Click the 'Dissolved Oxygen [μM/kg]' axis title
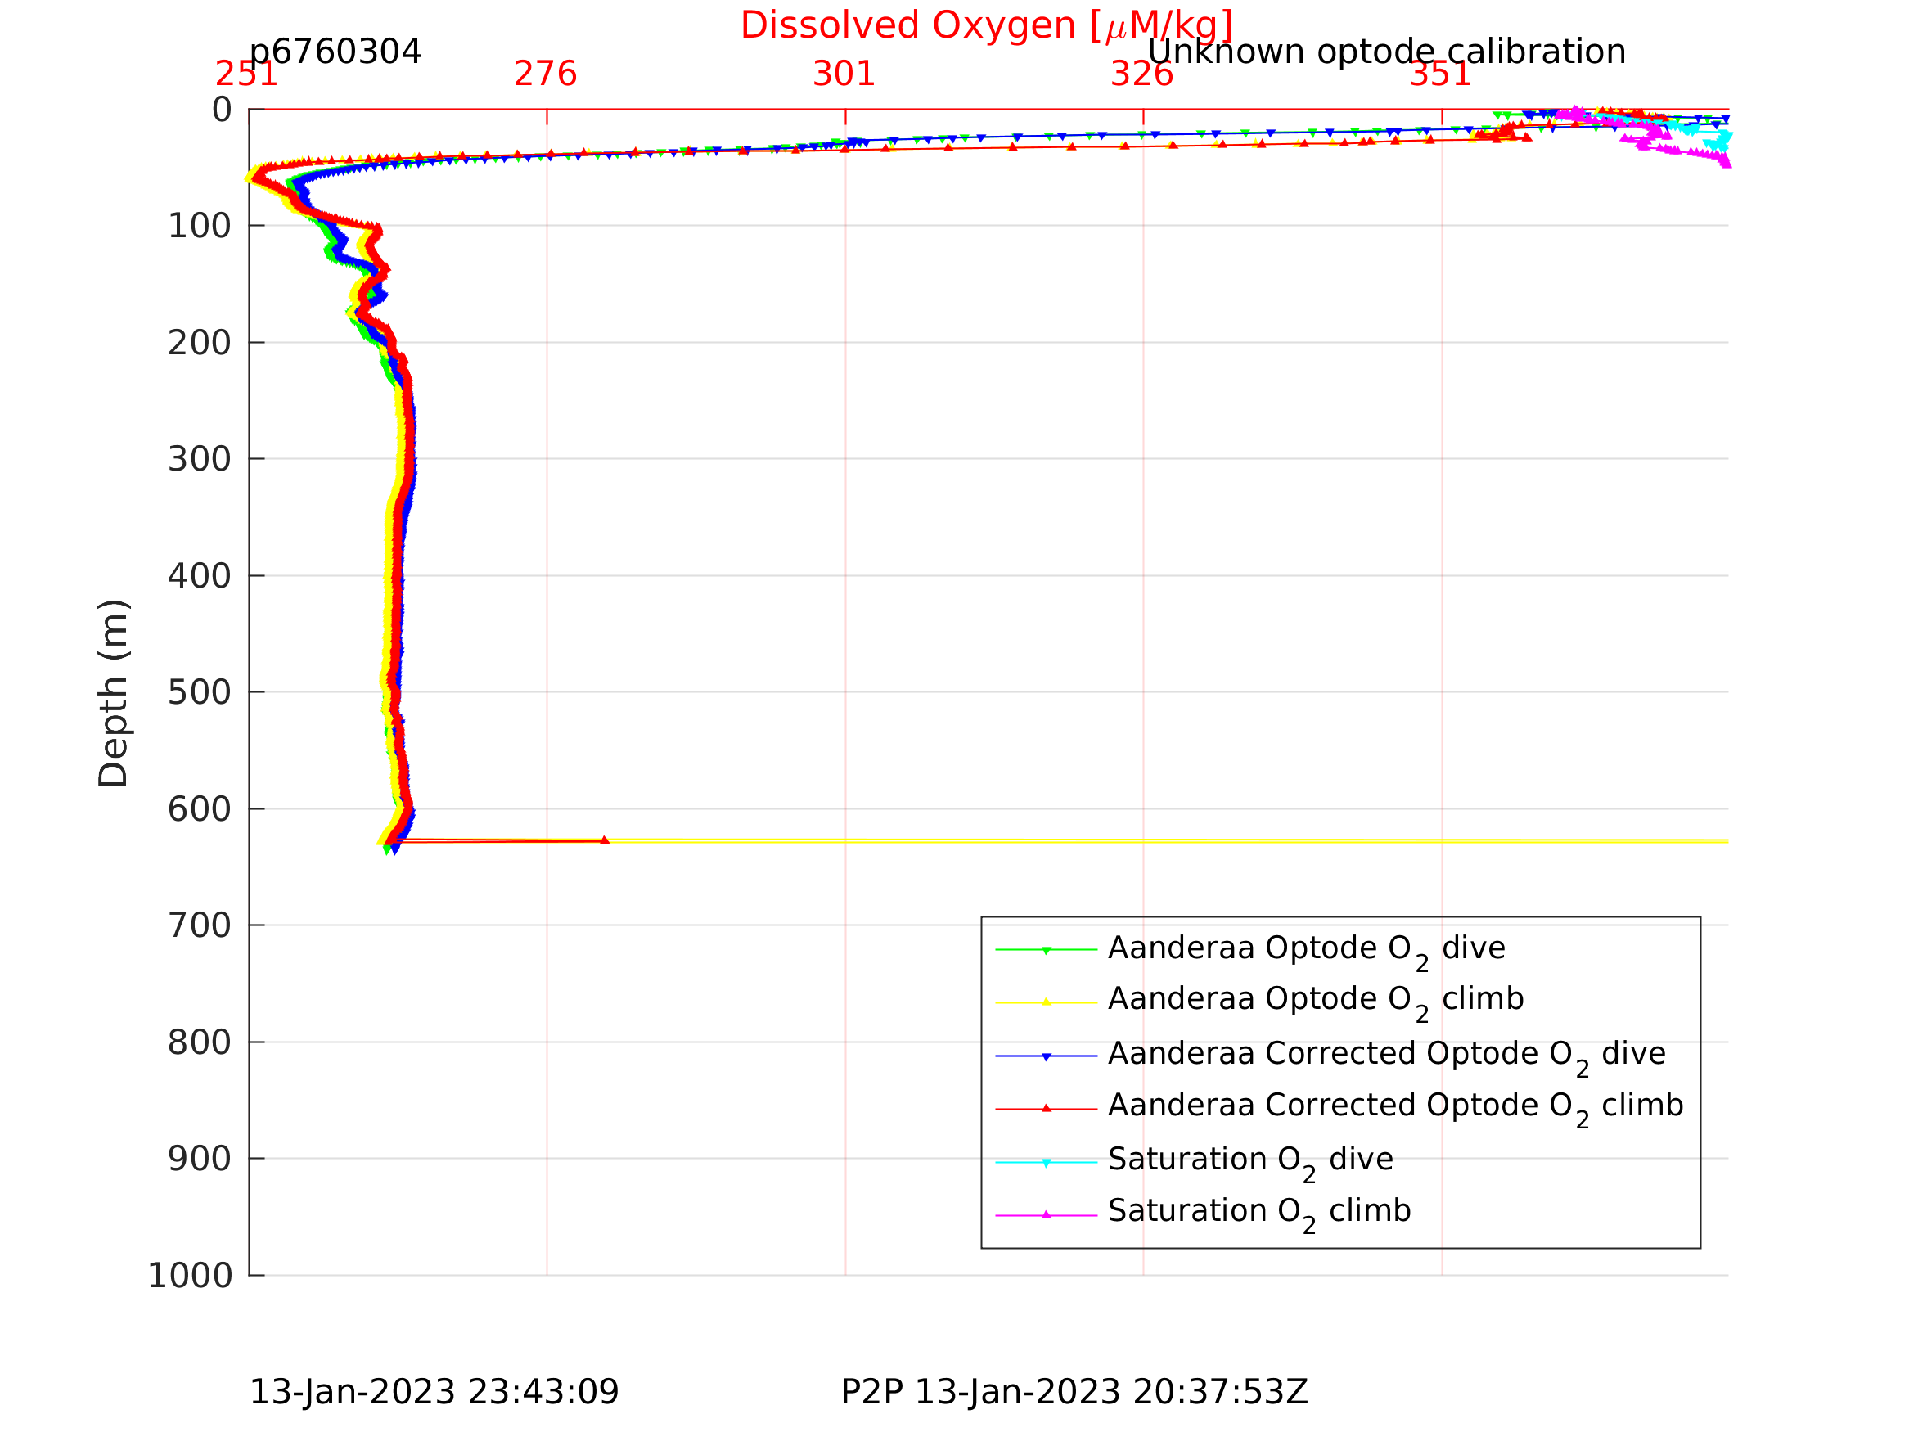The image size is (1909, 1432). click(x=987, y=27)
